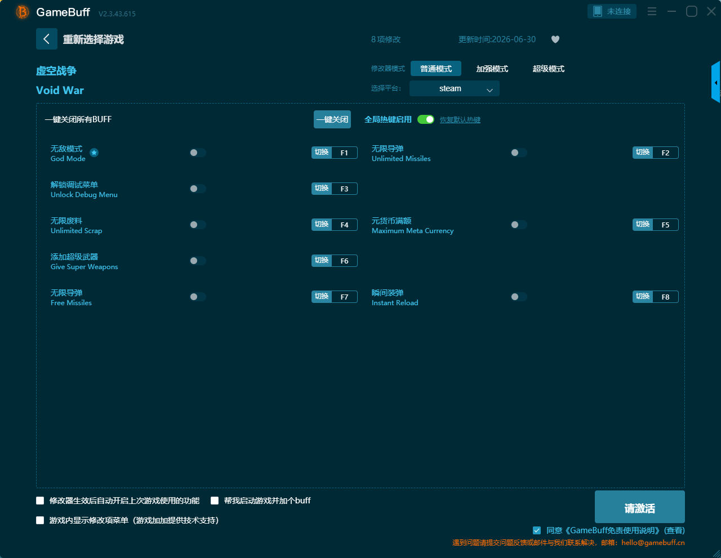Image resolution: width=721 pixels, height=558 pixels.
Task: Click the F6 hotkey field
Action: pyautogui.click(x=344, y=261)
